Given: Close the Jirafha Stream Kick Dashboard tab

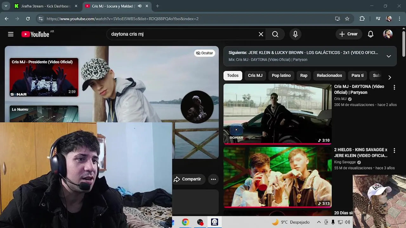Looking at the screenshot, I should 76,6.
